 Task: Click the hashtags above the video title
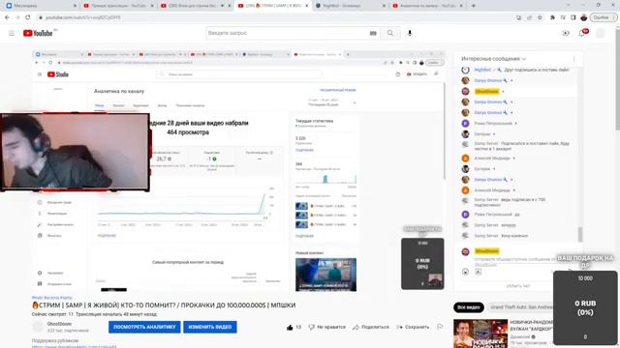click(x=51, y=298)
